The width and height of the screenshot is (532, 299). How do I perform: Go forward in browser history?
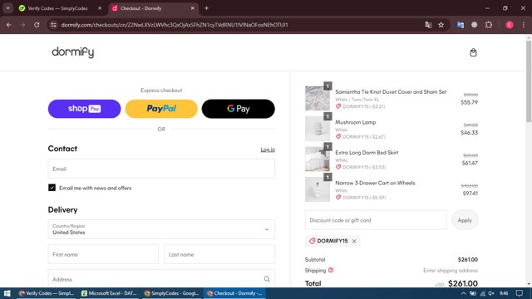pyautogui.click(x=22, y=25)
